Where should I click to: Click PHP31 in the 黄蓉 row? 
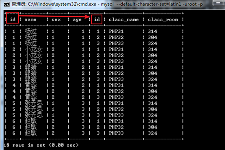[x=116, y=85]
